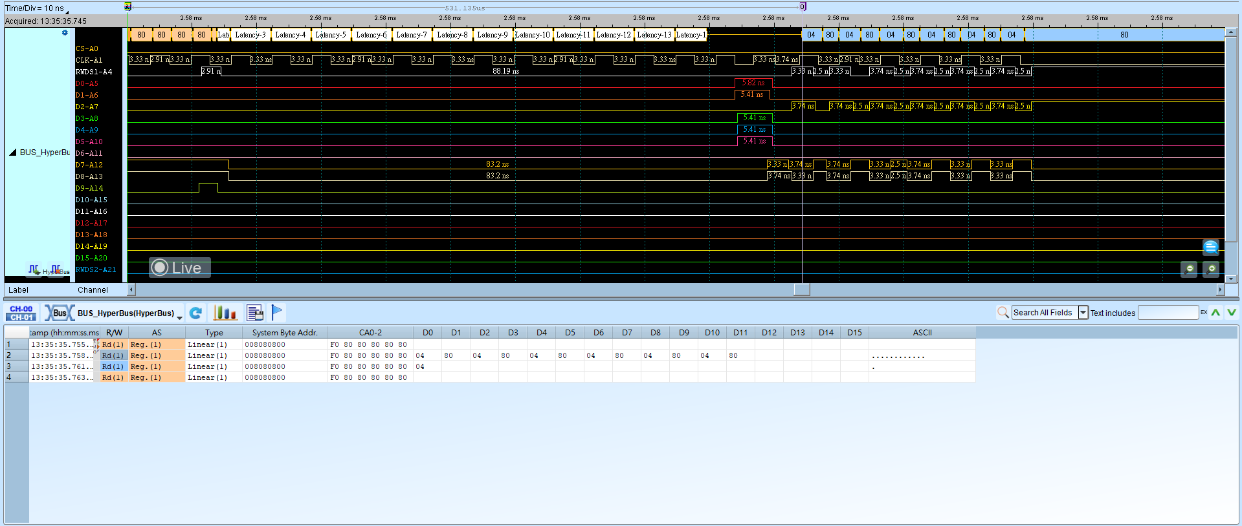This screenshot has width=1242, height=526.
Task: Click the Latency-9 decode segment
Action: coord(493,35)
